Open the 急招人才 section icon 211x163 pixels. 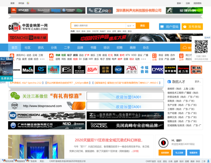click(x=169, y=81)
